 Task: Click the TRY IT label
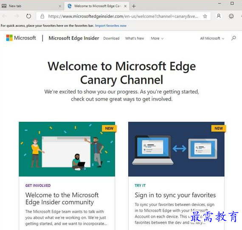[140, 186]
